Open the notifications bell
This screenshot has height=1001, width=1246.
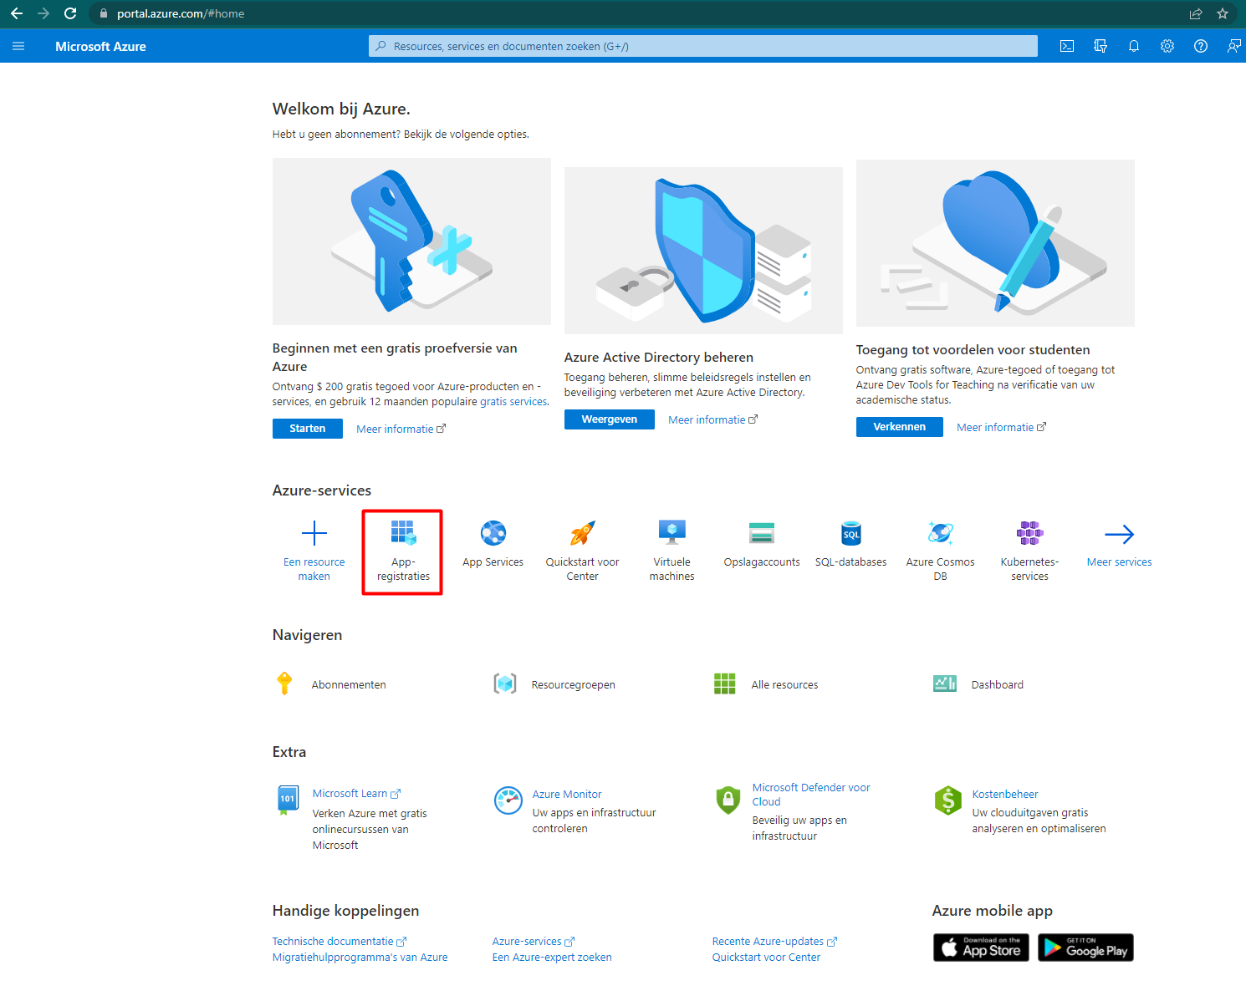[x=1134, y=47]
